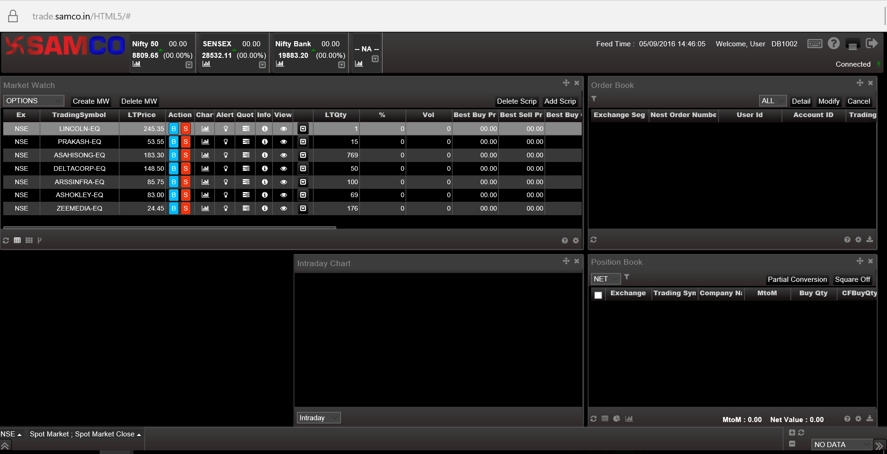Open Position Book bar chart icon
887x454 pixels.
[629, 418]
